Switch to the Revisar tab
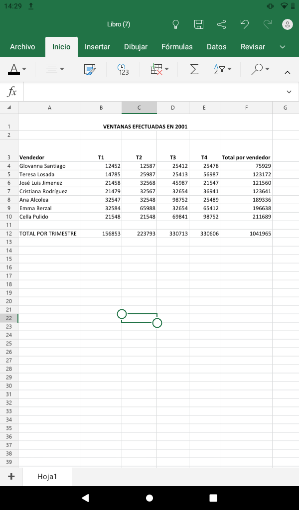 tap(253, 47)
